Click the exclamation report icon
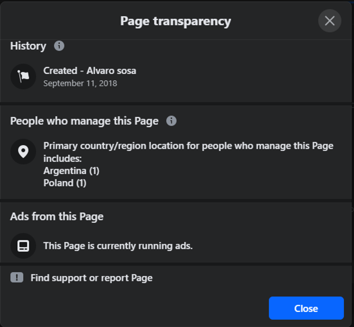The height and width of the screenshot is (327, 354). pyautogui.click(x=17, y=277)
